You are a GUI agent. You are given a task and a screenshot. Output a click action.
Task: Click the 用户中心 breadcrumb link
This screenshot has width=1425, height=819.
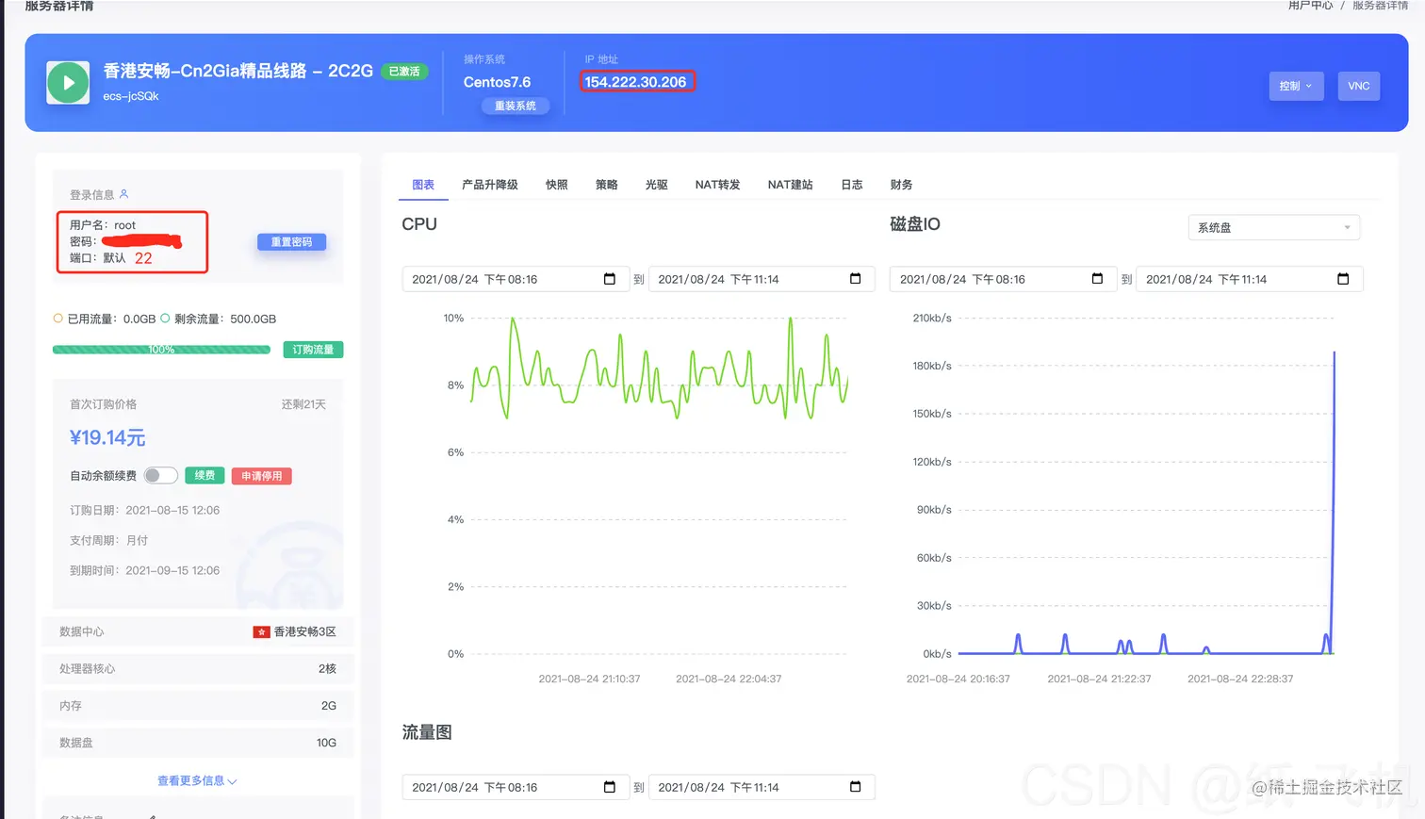click(x=1310, y=6)
